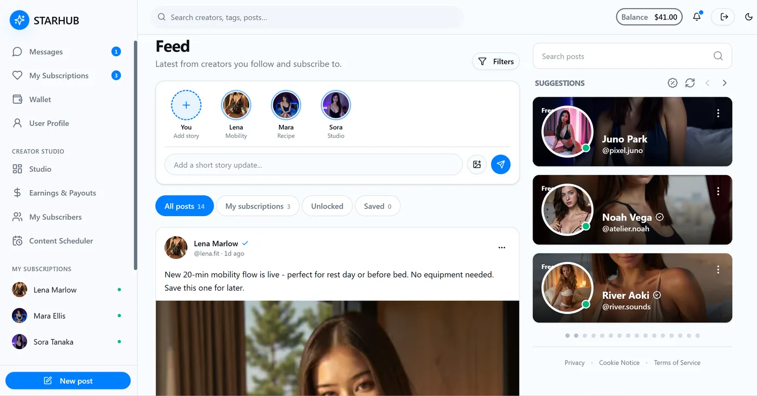Click the STARHUB logo icon

click(x=19, y=21)
